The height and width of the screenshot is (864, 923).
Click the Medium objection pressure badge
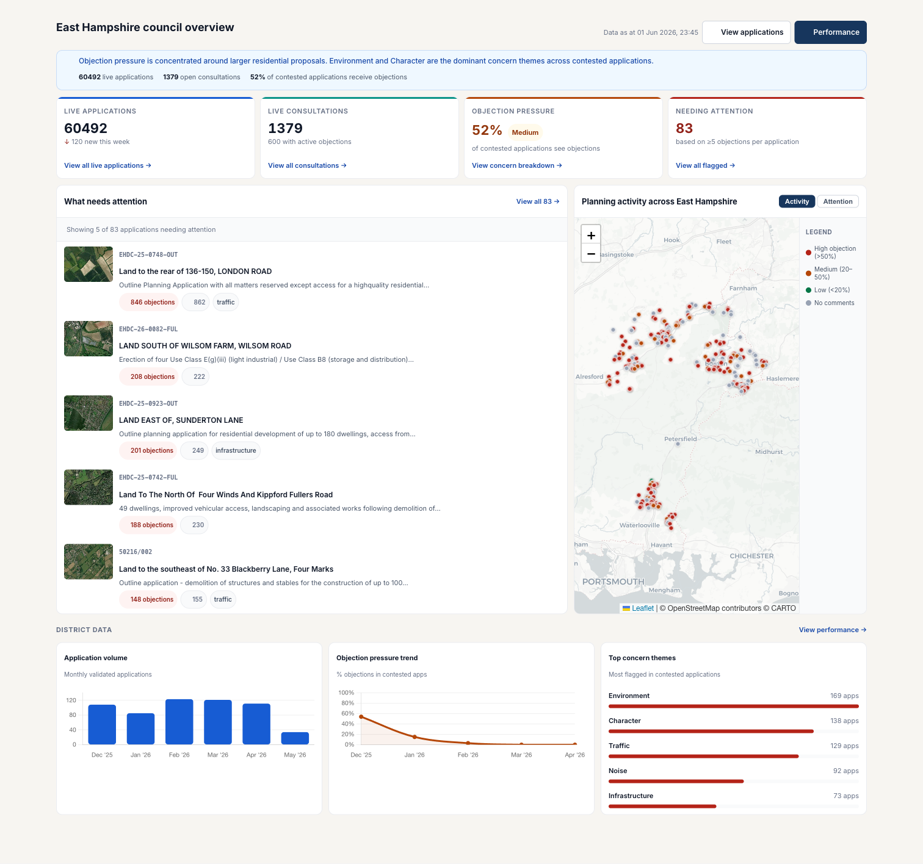tap(525, 132)
